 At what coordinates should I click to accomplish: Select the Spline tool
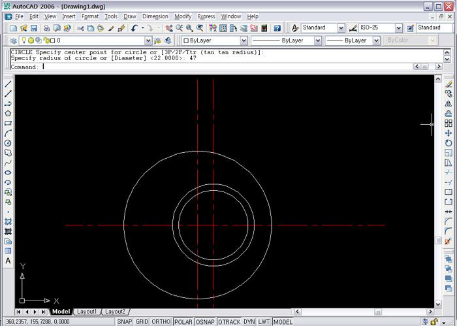8,163
